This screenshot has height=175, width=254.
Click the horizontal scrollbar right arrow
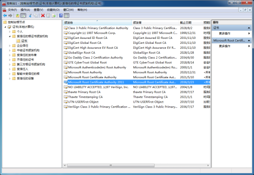[x=208, y=166]
